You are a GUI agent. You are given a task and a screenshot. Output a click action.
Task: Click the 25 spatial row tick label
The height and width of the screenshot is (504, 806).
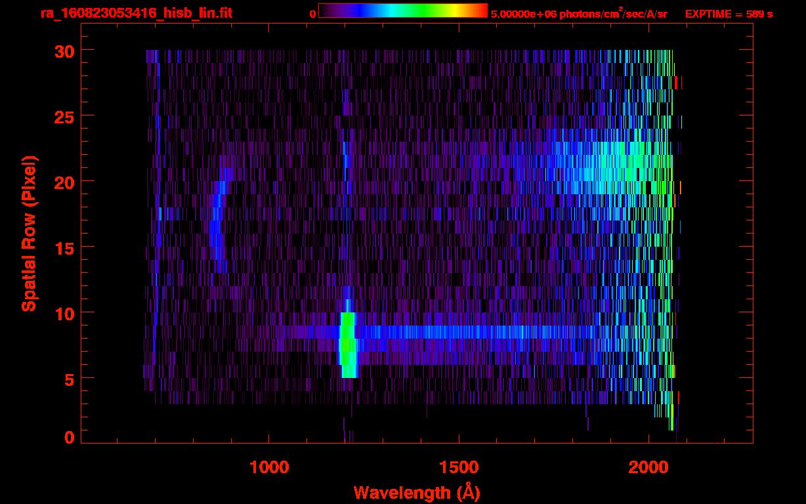click(x=64, y=116)
